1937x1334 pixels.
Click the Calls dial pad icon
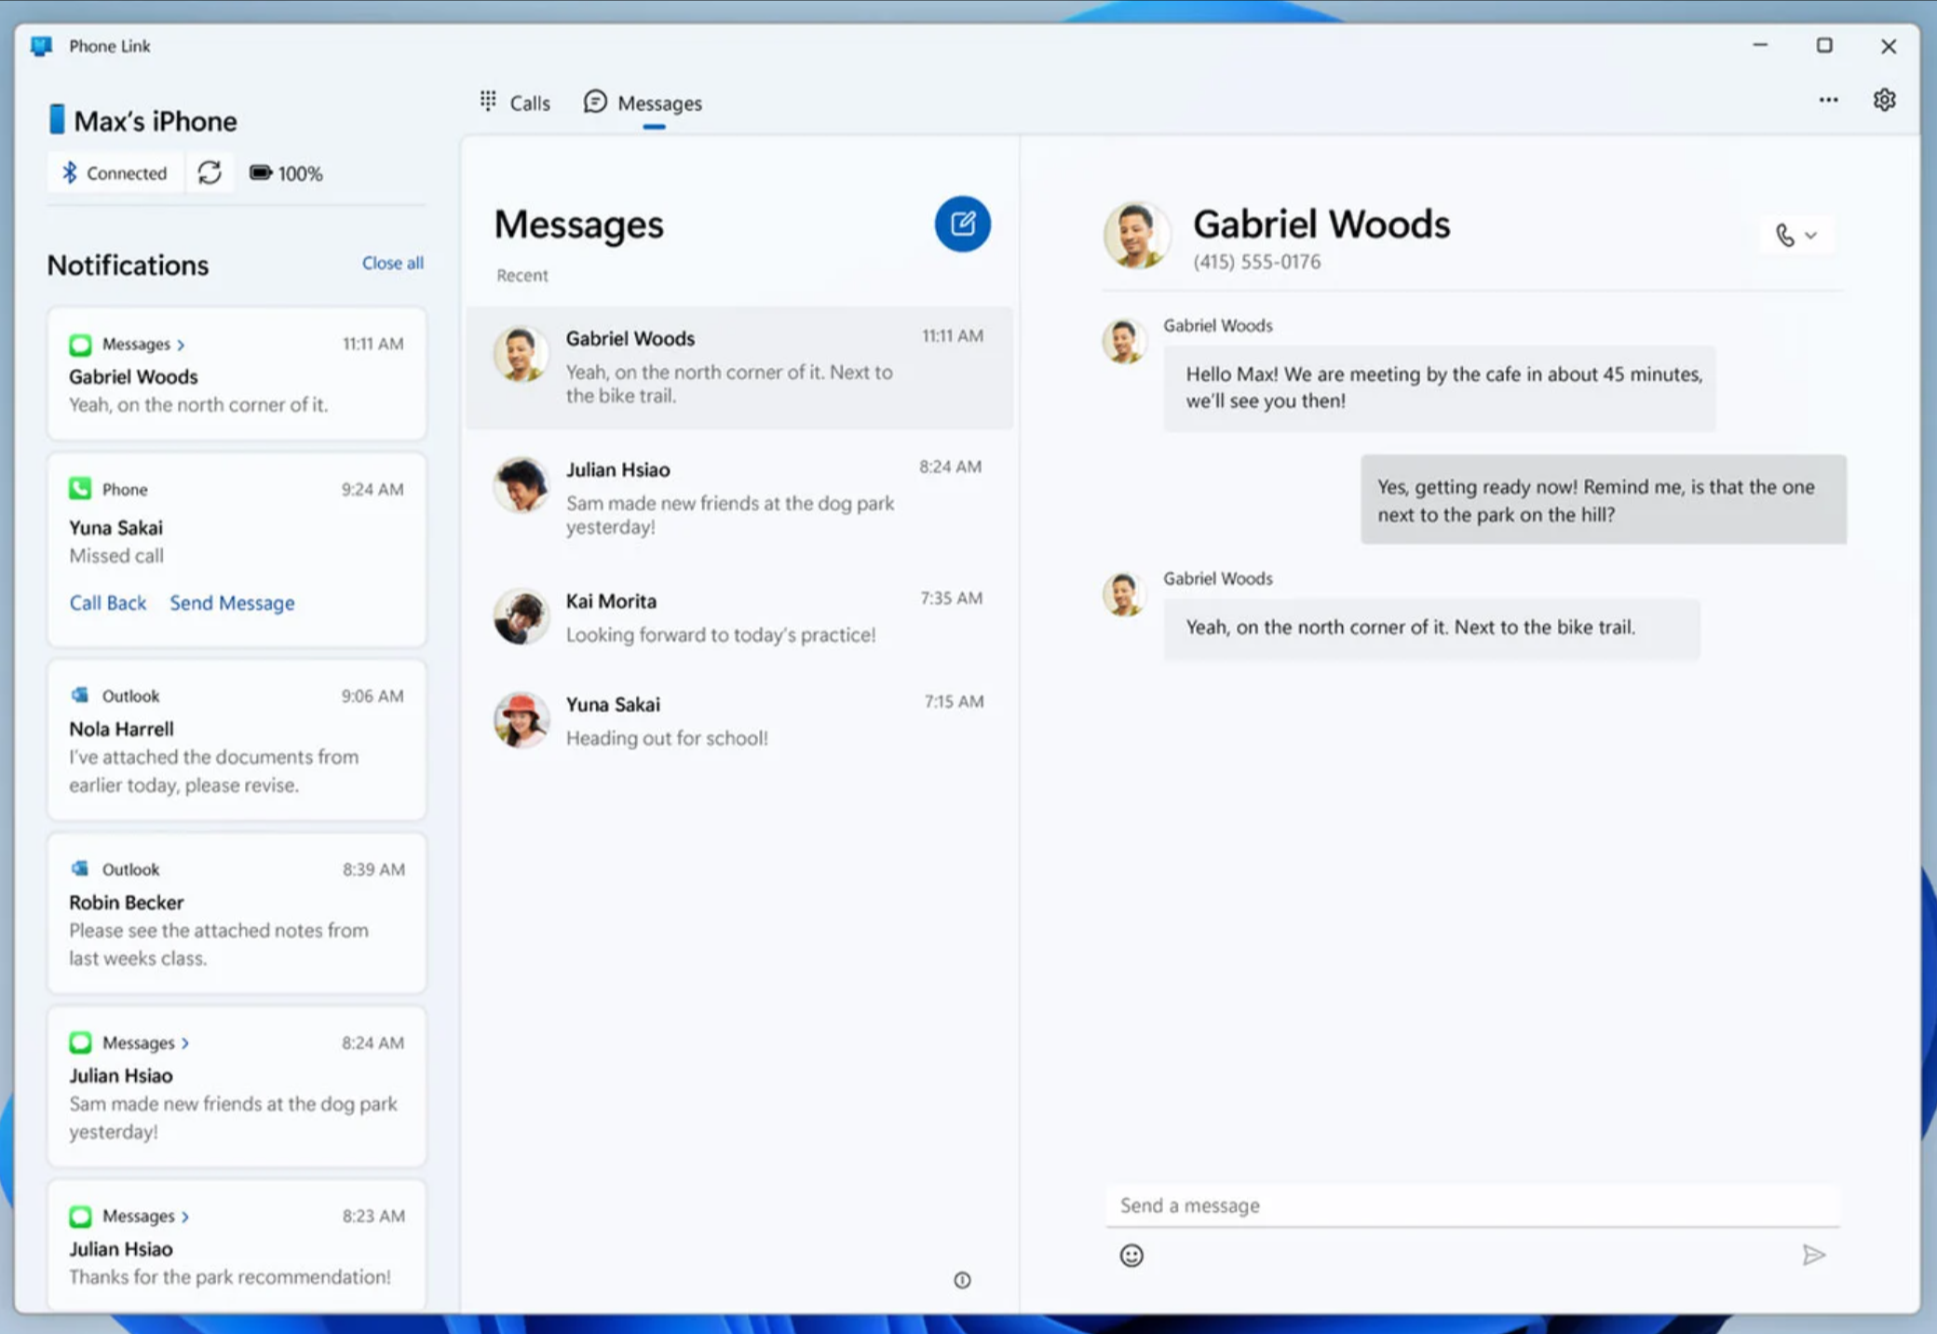488,101
